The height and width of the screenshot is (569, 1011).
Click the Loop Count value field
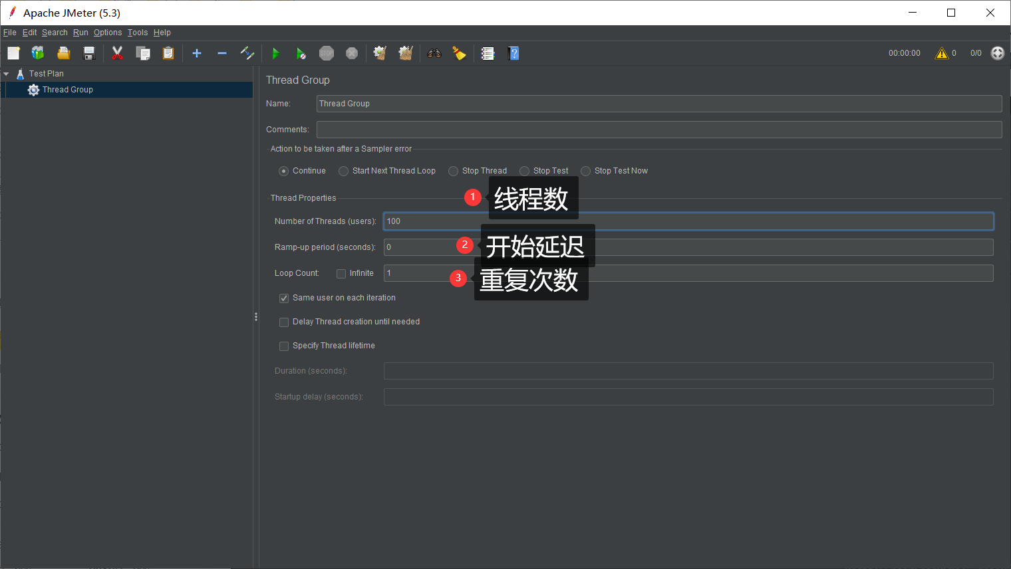[688, 273]
